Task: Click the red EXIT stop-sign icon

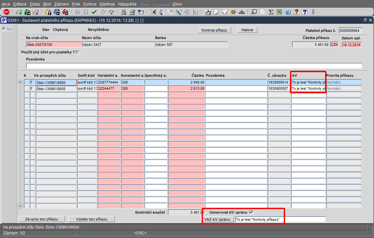Action: (7, 12)
